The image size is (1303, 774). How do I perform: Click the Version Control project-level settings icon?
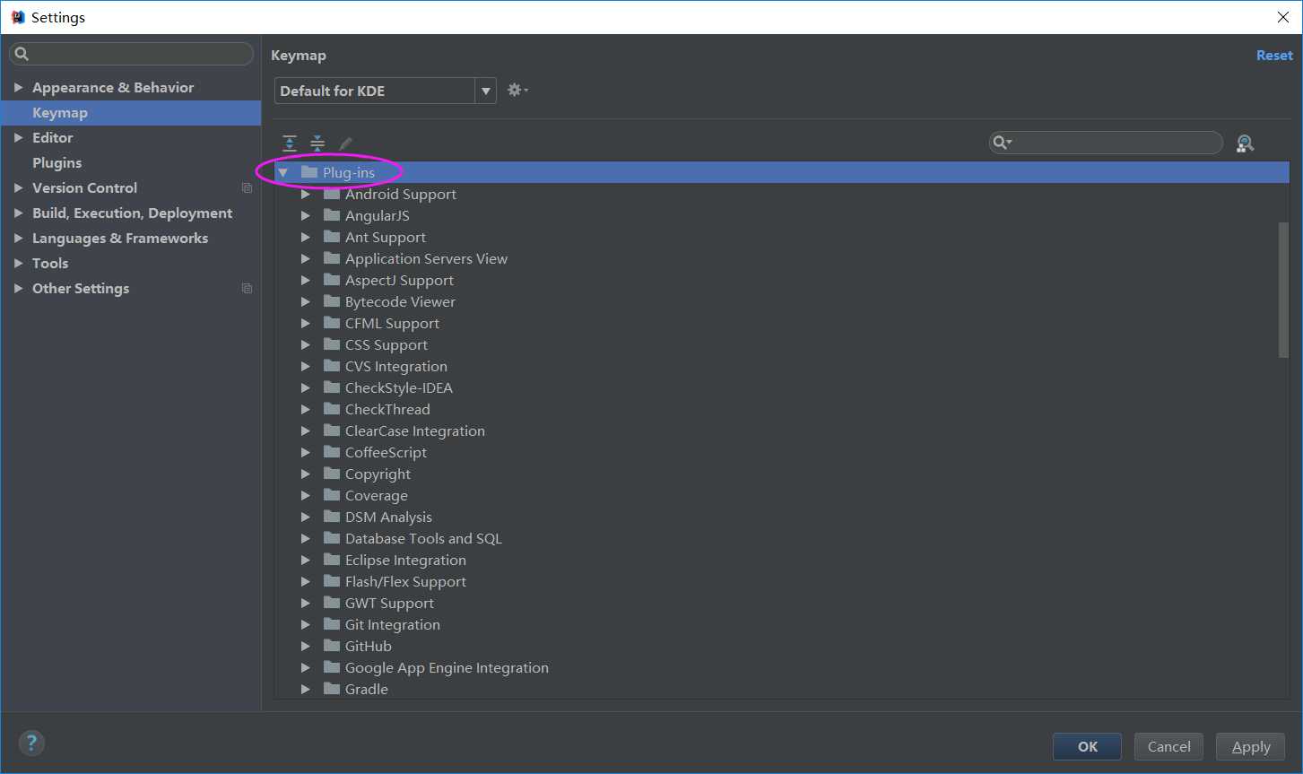[x=247, y=188]
